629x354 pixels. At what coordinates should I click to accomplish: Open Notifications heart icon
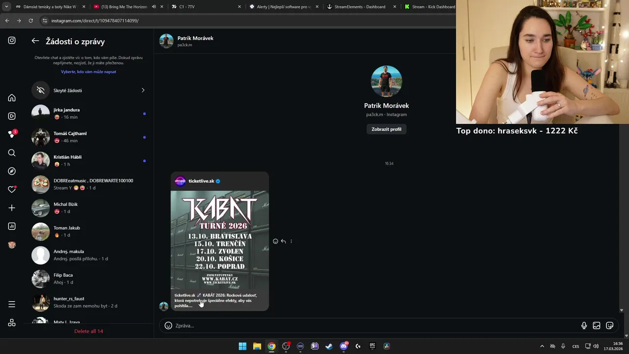(12, 189)
